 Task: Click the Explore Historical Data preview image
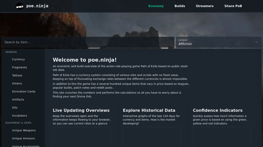[152, 137]
